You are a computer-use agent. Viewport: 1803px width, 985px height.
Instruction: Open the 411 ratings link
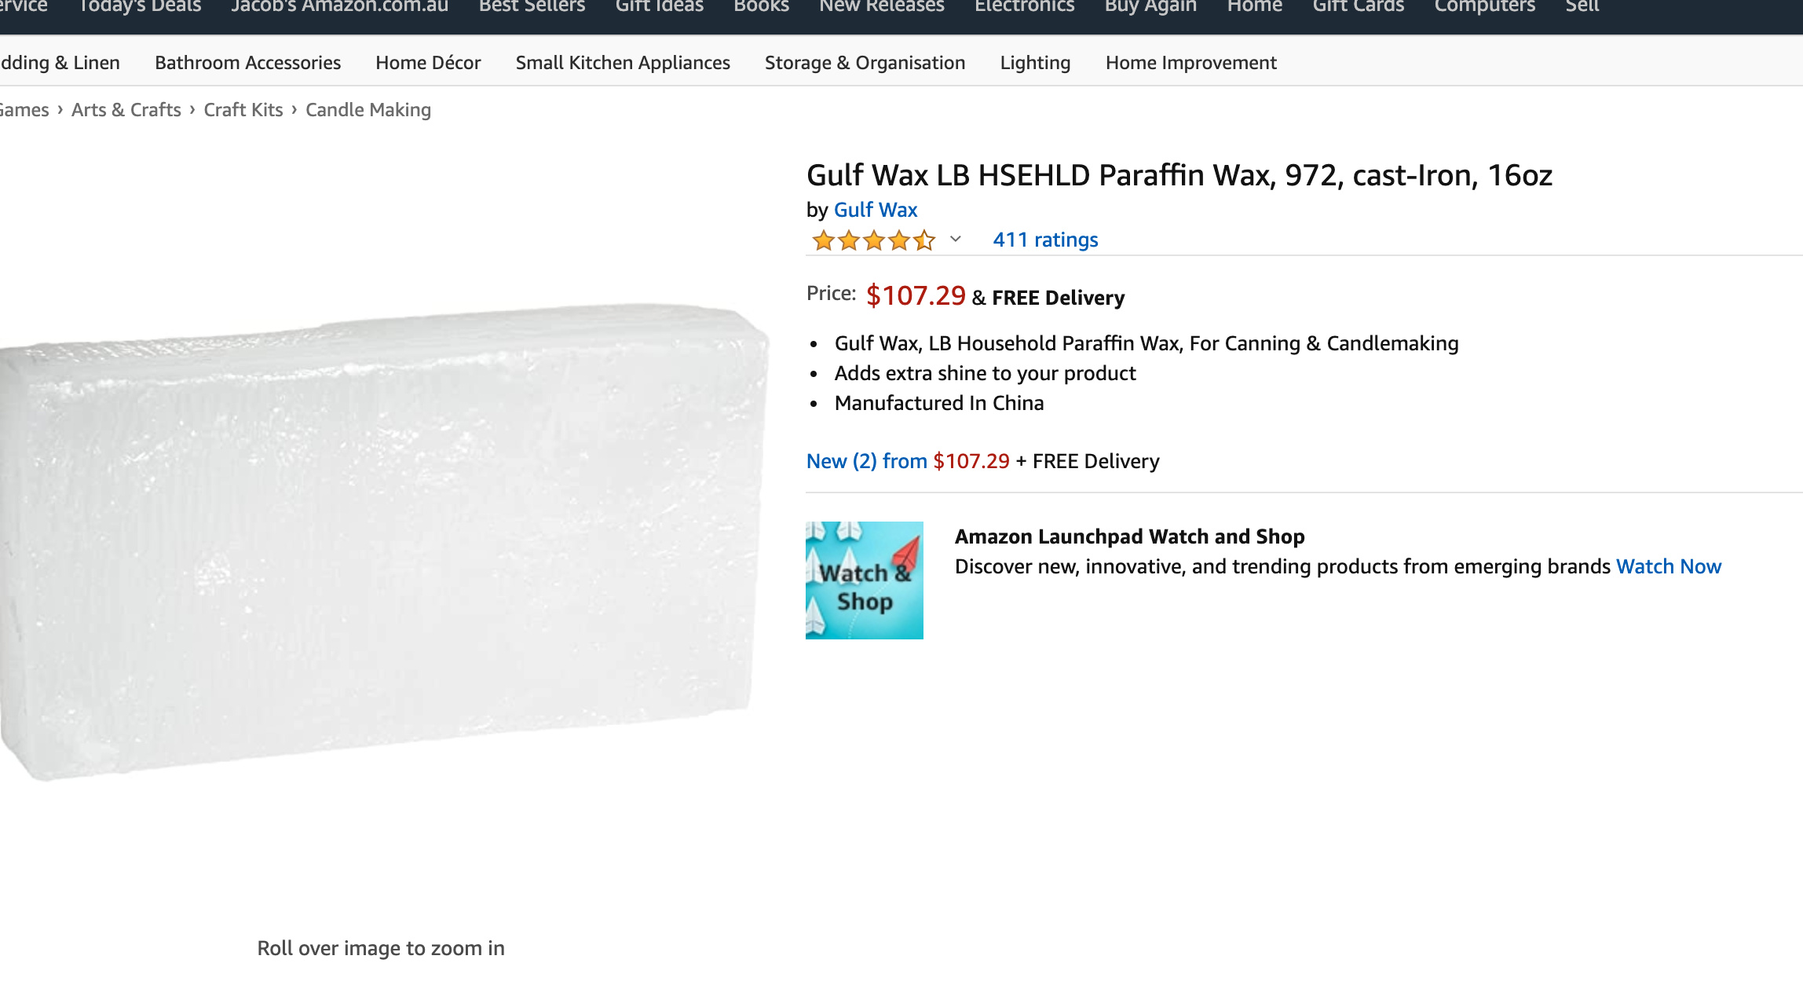tap(1044, 240)
